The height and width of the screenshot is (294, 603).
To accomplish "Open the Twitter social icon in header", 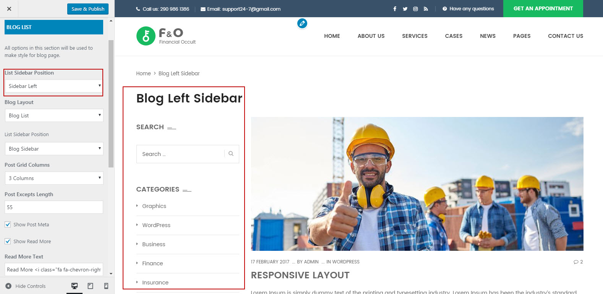I will 405,9.
